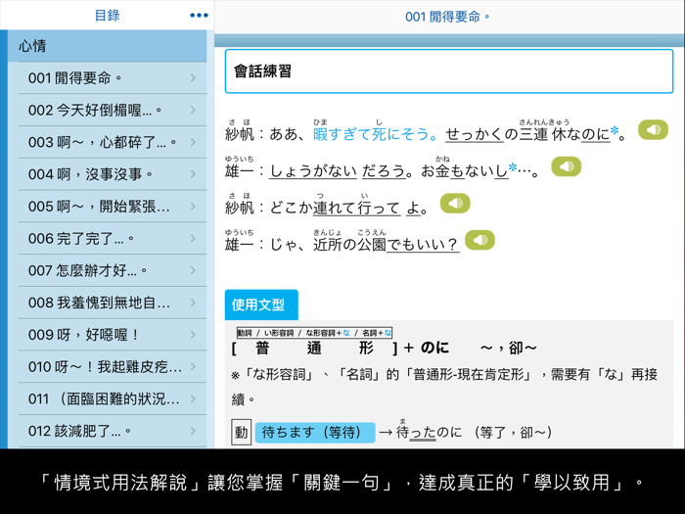Tap the underlined word せっかく

pos(475,134)
